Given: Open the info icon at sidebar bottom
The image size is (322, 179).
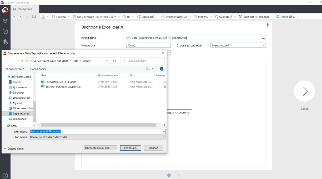Looking at the screenshot, I should (x=5, y=176).
